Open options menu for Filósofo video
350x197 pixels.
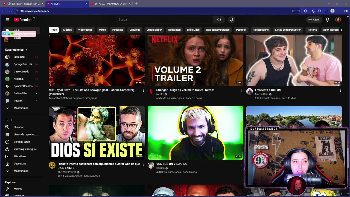point(143,164)
